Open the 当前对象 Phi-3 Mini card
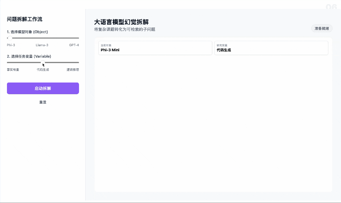Image resolution: width=341 pixels, height=203 pixels. pyautogui.click(x=155, y=48)
